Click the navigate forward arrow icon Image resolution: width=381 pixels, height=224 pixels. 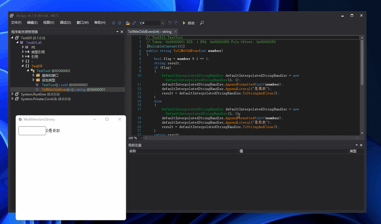(120, 23)
